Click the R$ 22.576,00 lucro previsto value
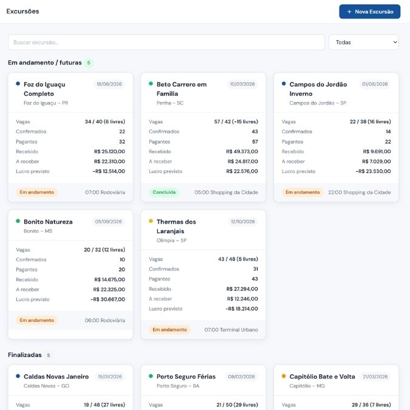This screenshot has height=410, width=410. tap(242, 171)
